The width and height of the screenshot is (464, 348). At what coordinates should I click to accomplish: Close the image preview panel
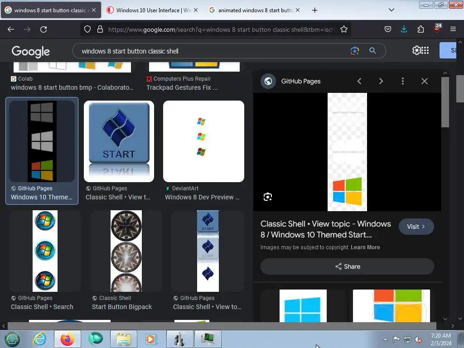pyautogui.click(x=424, y=81)
